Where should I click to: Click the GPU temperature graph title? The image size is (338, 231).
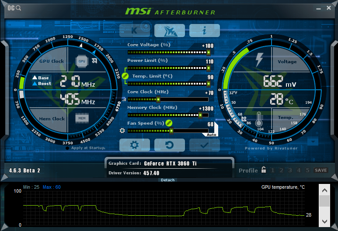[283, 187]
